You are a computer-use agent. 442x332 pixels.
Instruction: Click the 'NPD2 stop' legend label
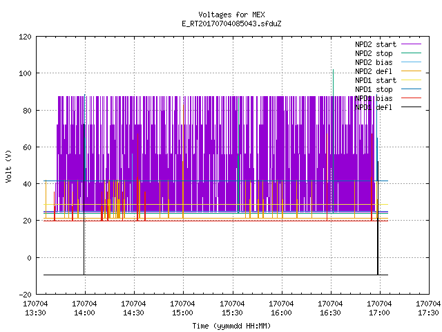pos(374,53)
